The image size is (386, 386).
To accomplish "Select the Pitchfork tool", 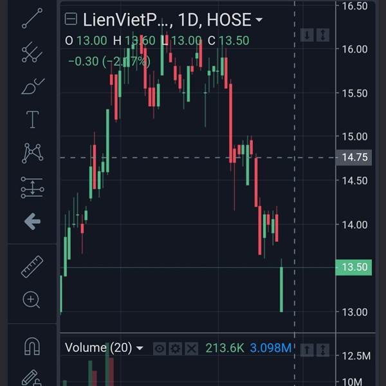I will [x=32, y=52].
